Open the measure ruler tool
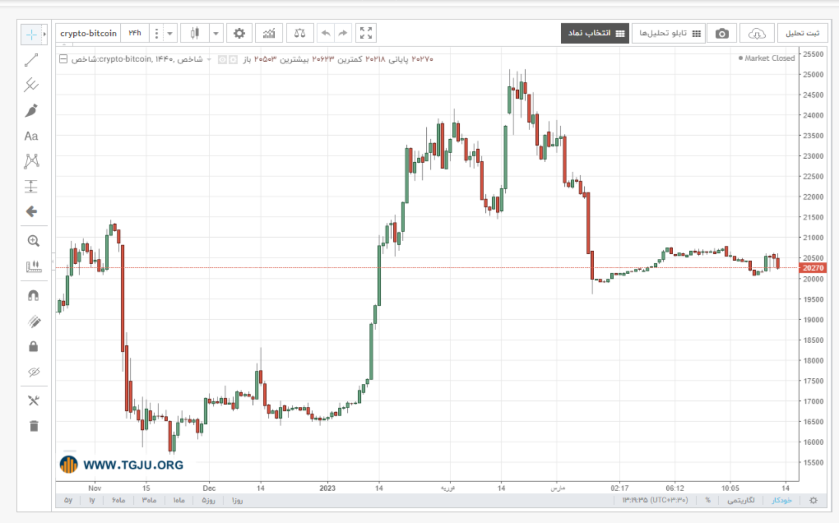 click(33, 267)
